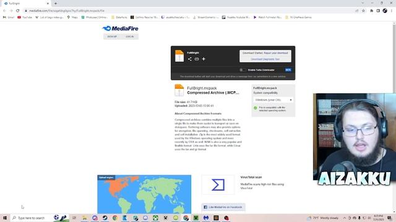Click the taskbar search box
This screenshot has height=222, width=396.
coord(40,218)
